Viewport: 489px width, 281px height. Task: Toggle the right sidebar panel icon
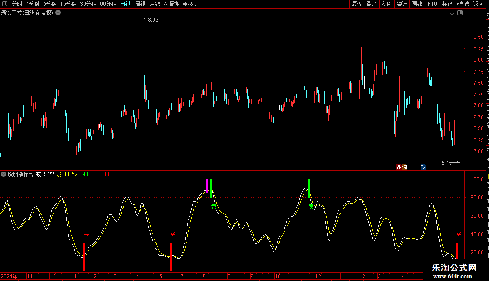click(460, 13)
